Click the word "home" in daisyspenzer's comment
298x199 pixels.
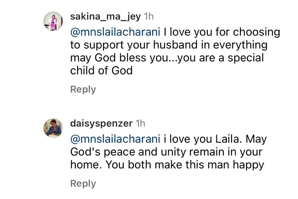[86, 165]
